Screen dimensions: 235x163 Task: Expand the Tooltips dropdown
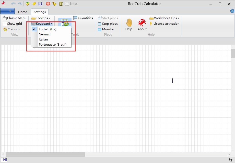41,18
